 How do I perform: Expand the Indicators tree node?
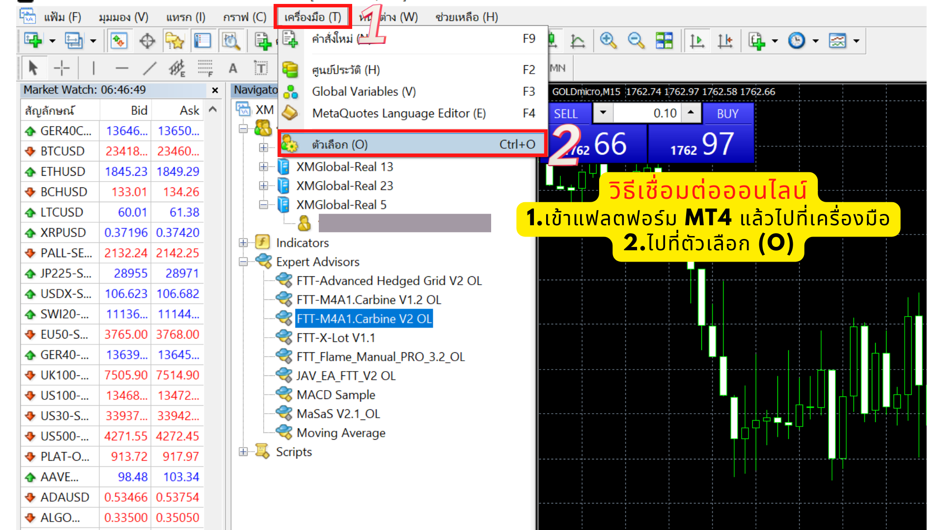pyautogui.click(x=243, y=243)
